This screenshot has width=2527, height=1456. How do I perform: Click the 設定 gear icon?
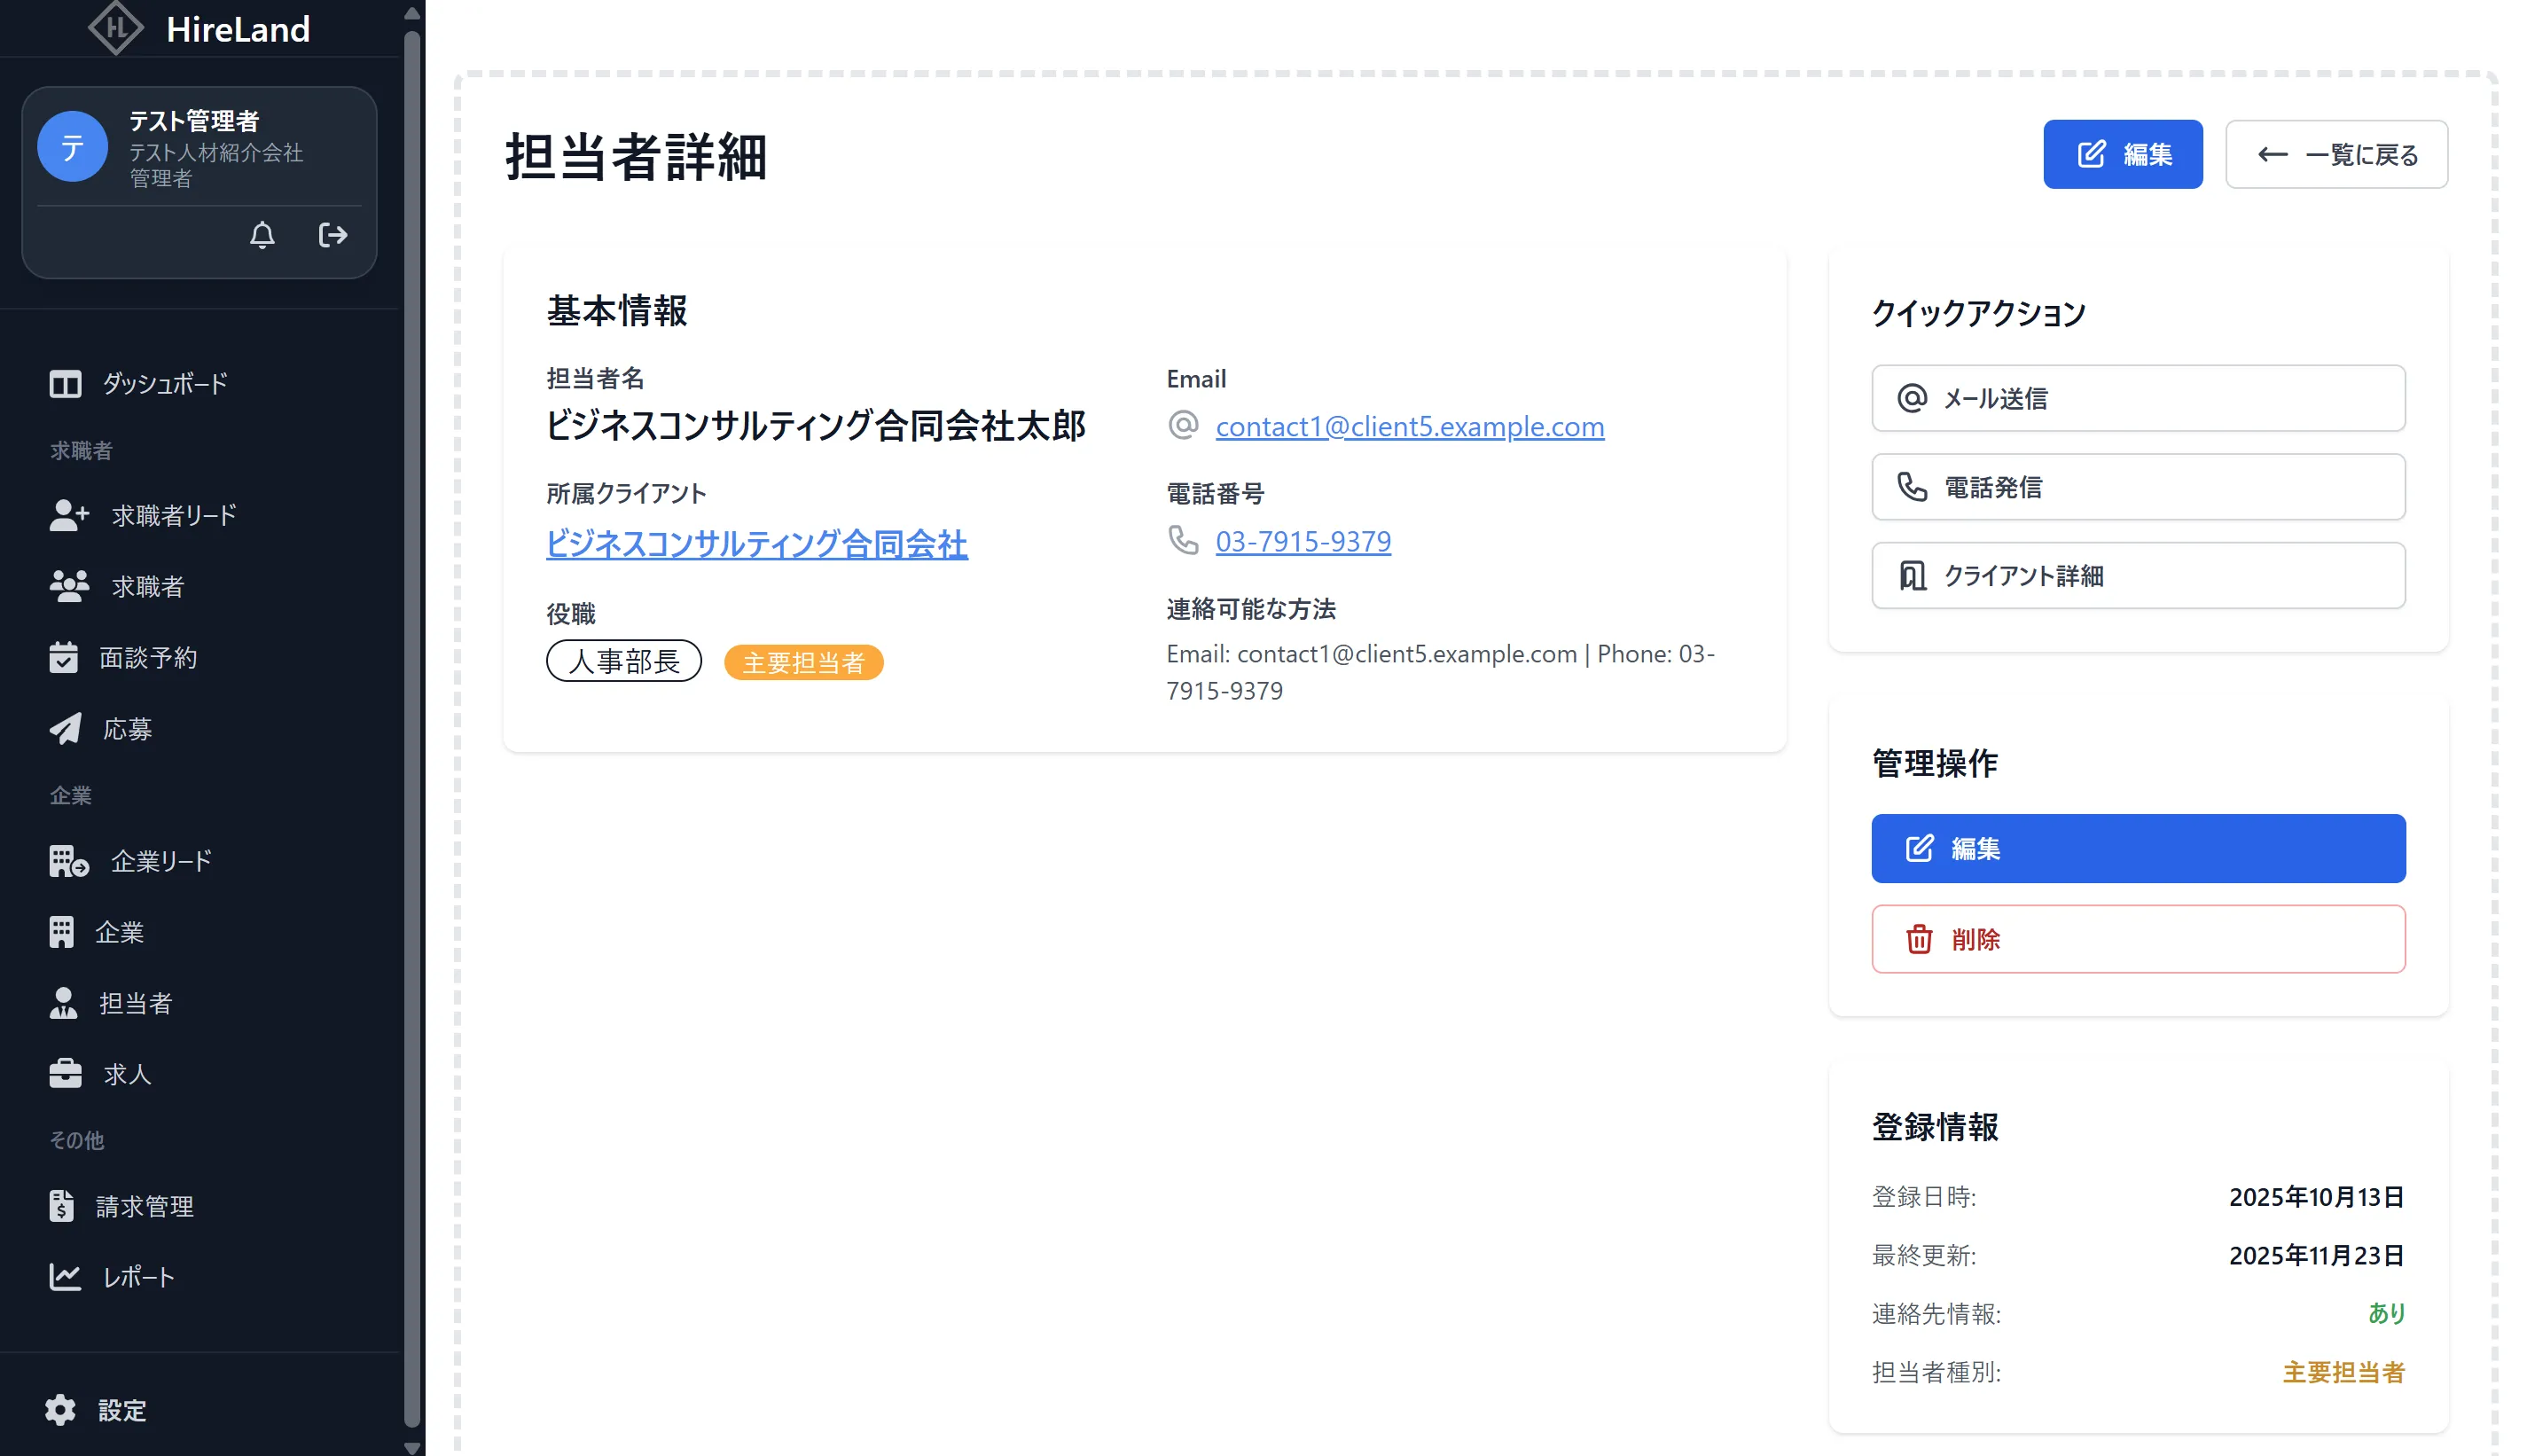click(60, 1410)
